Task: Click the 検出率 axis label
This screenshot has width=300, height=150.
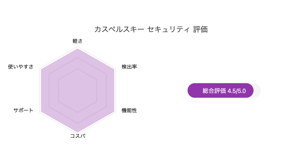Action: coord(129,67)
